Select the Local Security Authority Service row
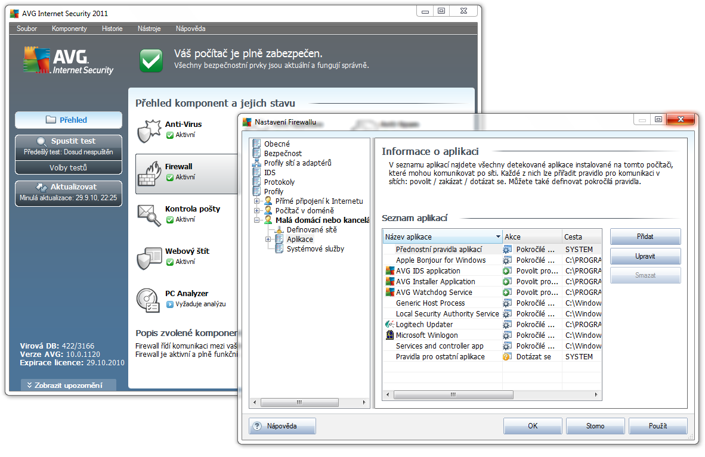 pyautogui.click(x=492, y=313)
